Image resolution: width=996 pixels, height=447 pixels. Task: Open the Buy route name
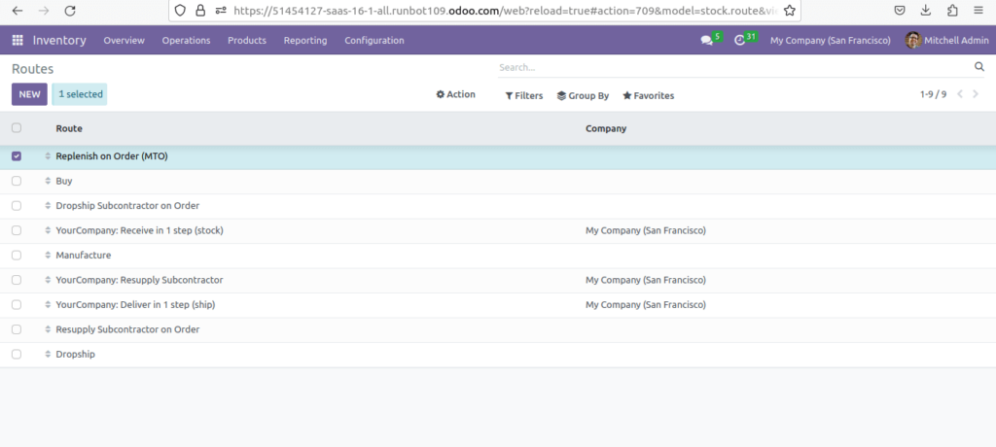(x=64, y=181)
